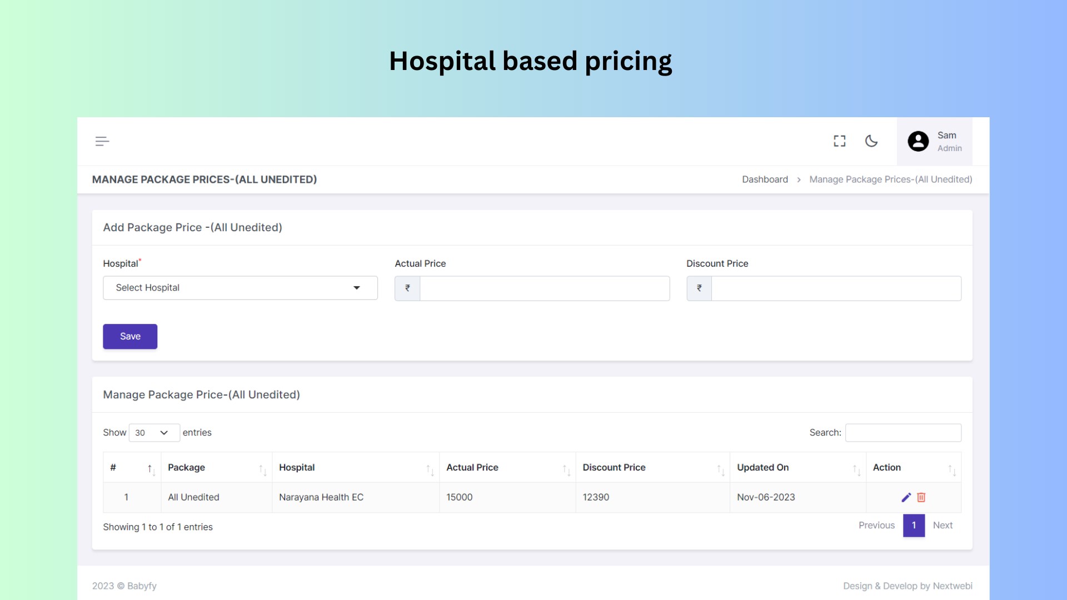The image size is (1067, 600).
Task: Click the Save button
Action: 129,336
